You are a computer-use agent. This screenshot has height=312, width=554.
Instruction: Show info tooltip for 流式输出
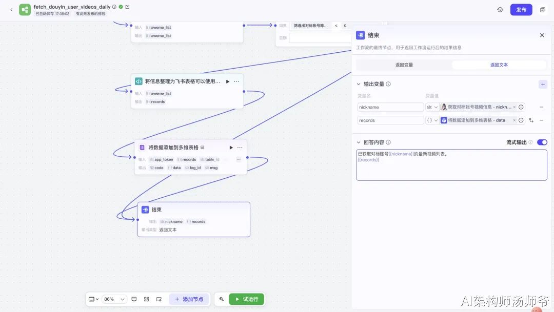[530, 142]
